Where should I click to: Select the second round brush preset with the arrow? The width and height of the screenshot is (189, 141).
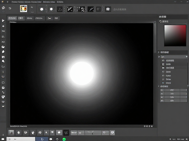click(x=51, y=9)
